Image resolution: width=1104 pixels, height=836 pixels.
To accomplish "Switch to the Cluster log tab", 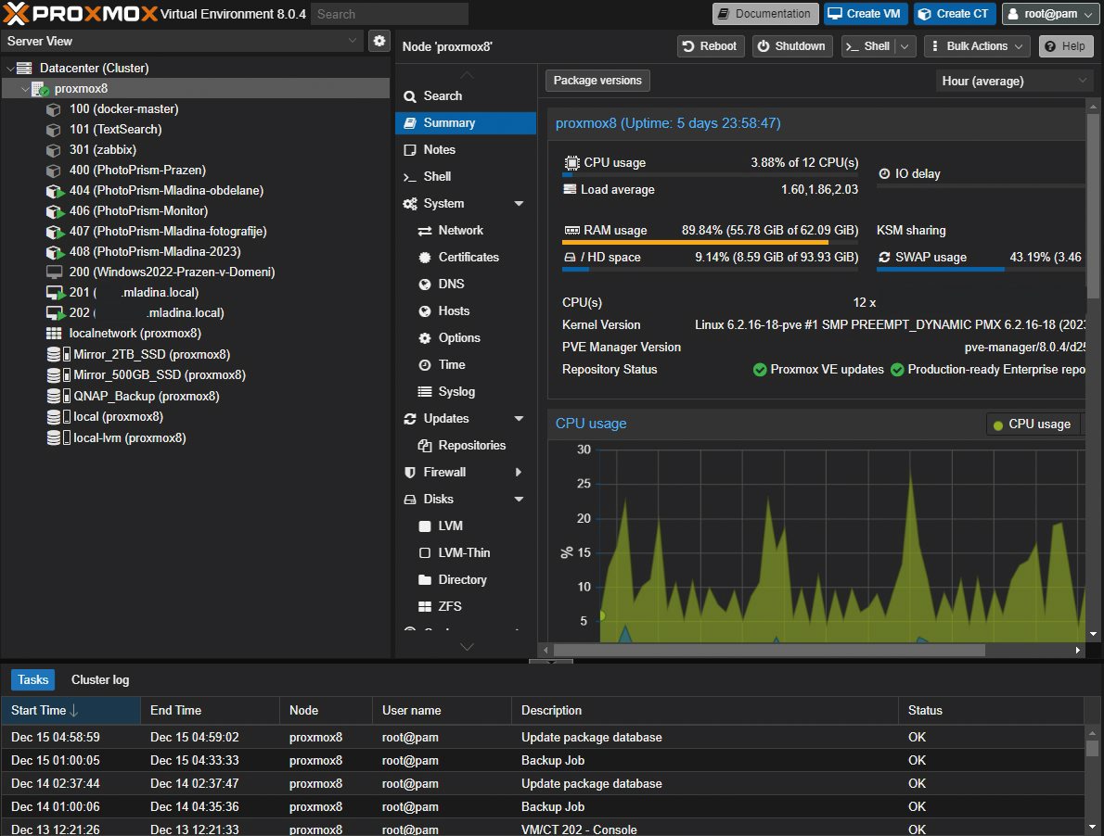I will [x=100, y=680].
